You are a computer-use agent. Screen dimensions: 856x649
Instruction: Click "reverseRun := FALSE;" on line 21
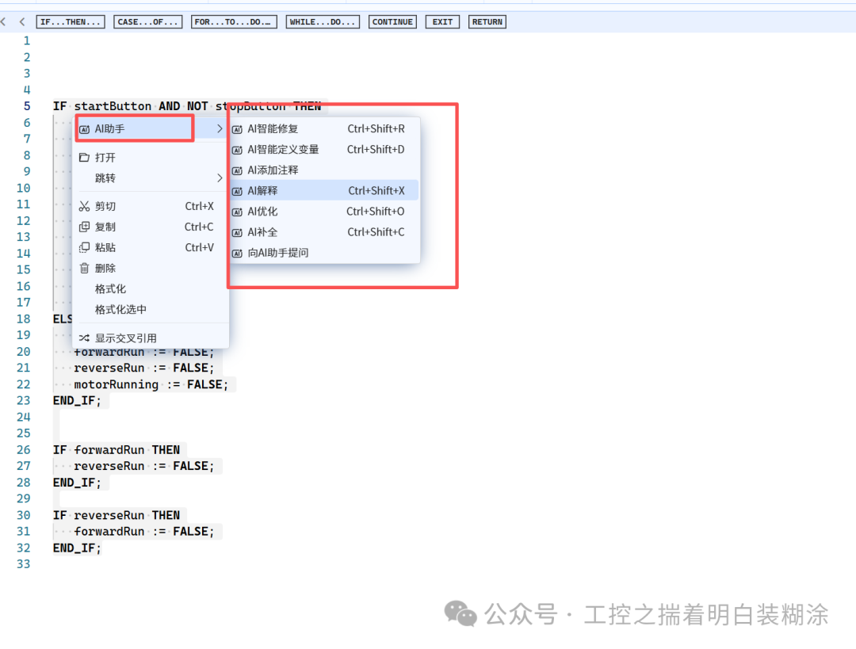tap(144, 368)
